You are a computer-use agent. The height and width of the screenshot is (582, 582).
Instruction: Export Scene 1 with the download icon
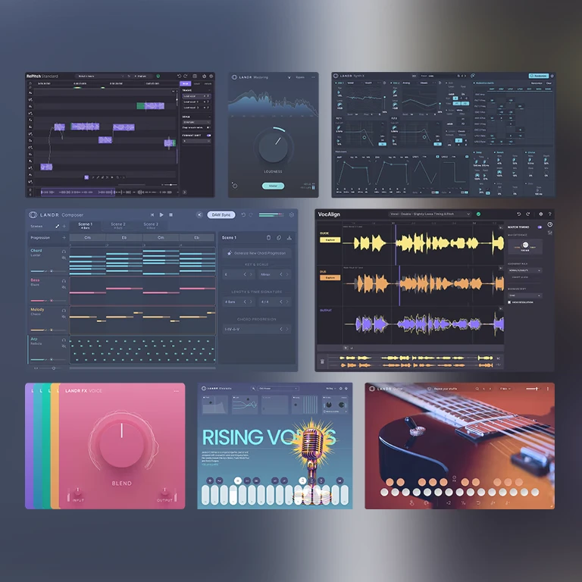(x=289, y=237)
